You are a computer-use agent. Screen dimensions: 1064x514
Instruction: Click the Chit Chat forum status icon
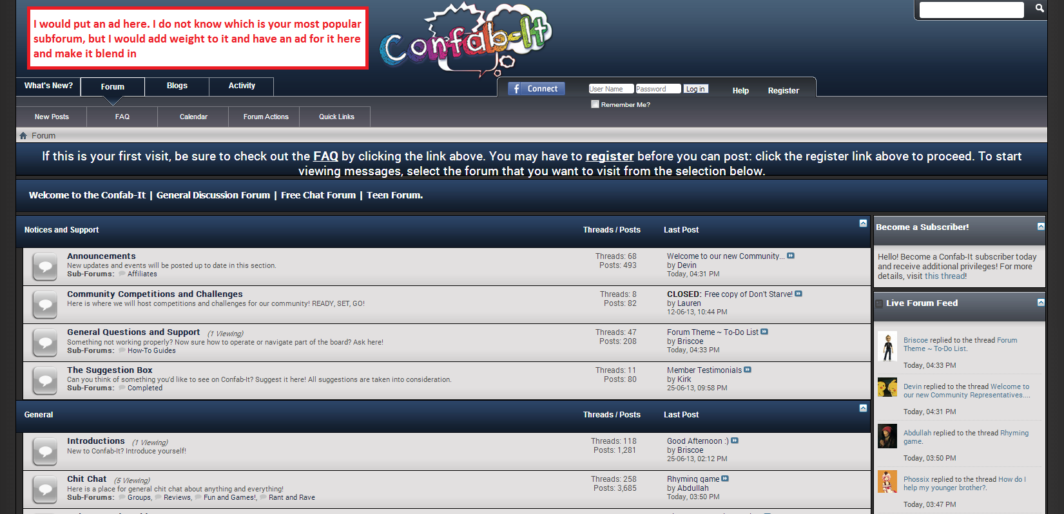pyautogui.click(x=45, y=490)
